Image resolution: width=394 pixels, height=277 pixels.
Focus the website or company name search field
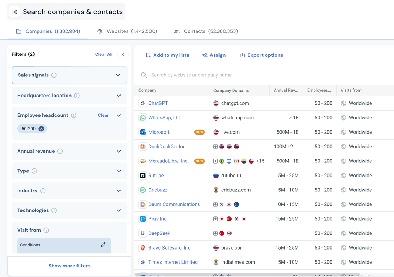(x=264, y=75)
